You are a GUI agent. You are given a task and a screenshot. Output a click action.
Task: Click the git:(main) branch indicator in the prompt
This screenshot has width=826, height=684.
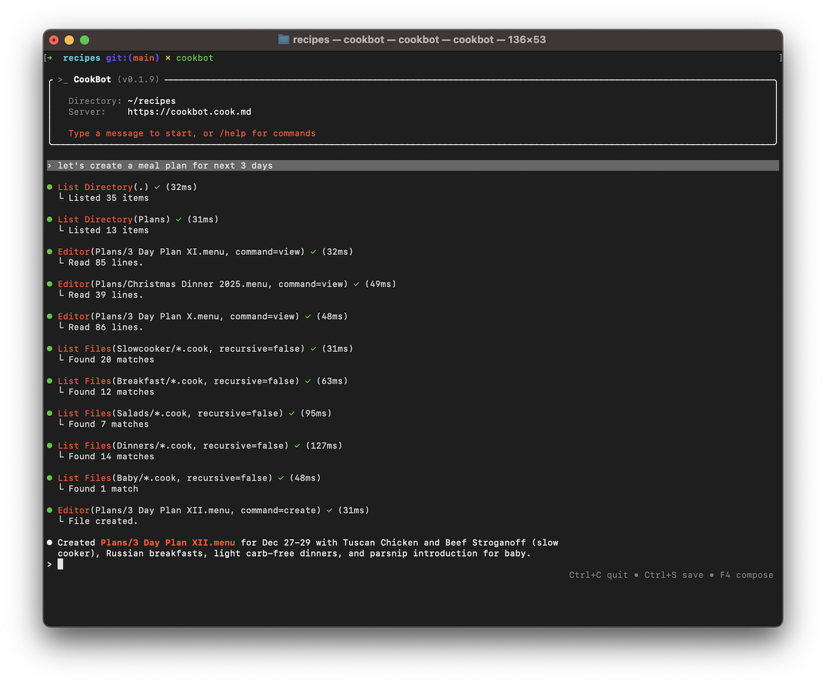[x=133, y=58]
